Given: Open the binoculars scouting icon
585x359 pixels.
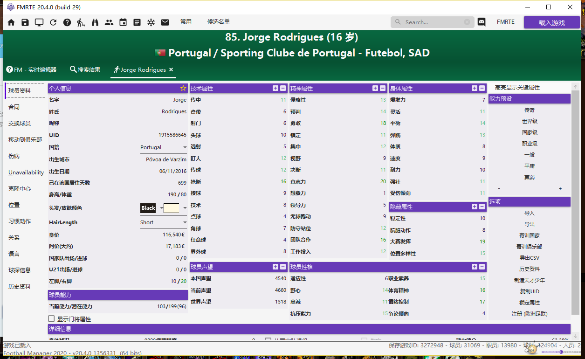Looking at the screenshot, I should (95, 22).
